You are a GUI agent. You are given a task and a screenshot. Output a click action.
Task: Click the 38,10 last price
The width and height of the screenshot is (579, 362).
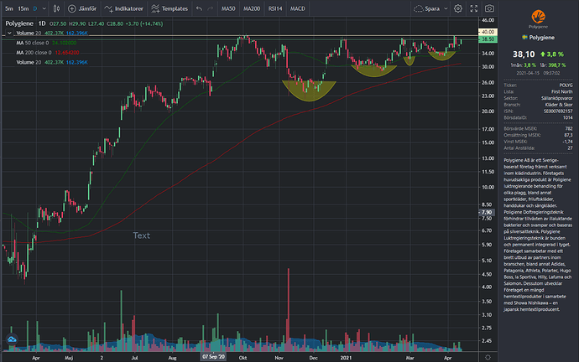pyautogui.click(x=524, y=54)
